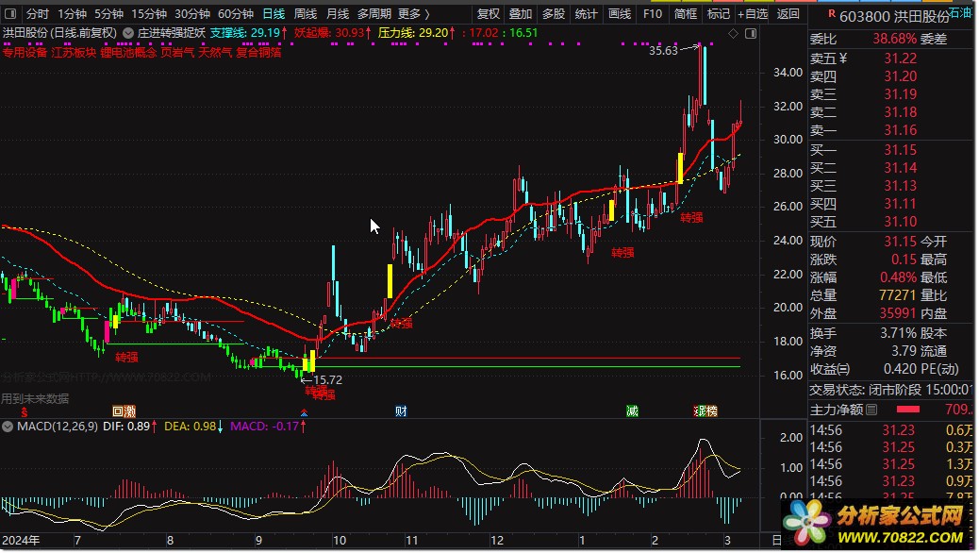The image size is (979, 553).
Task: Open the 专用设备 sector link
Action: (x=25, y=53)
